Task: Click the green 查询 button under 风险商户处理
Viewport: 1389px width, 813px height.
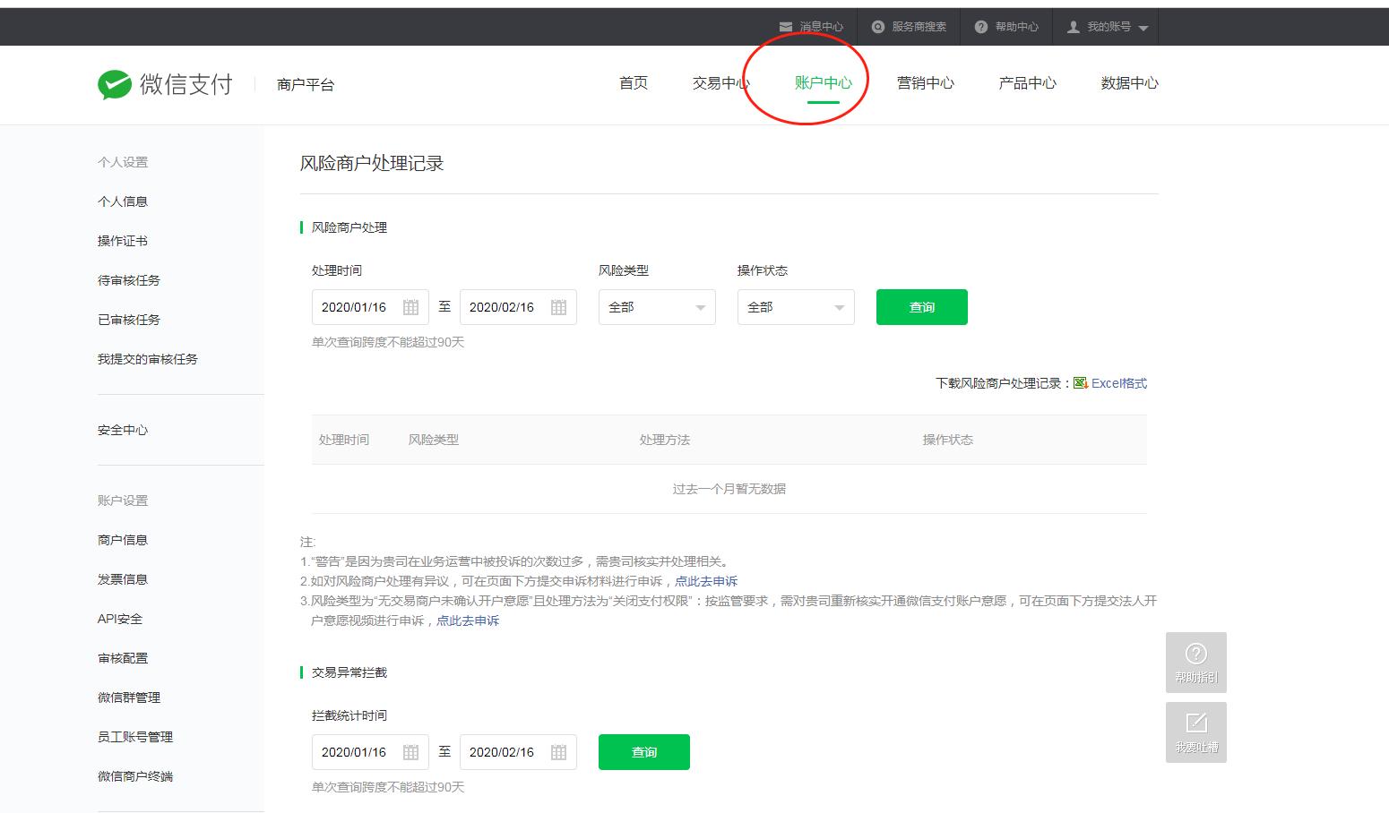Action: pos(921,306)
